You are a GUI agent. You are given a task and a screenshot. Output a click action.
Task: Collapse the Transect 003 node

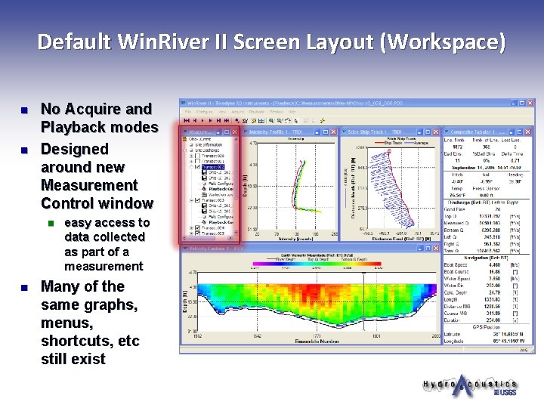click(x=191, y=200)
